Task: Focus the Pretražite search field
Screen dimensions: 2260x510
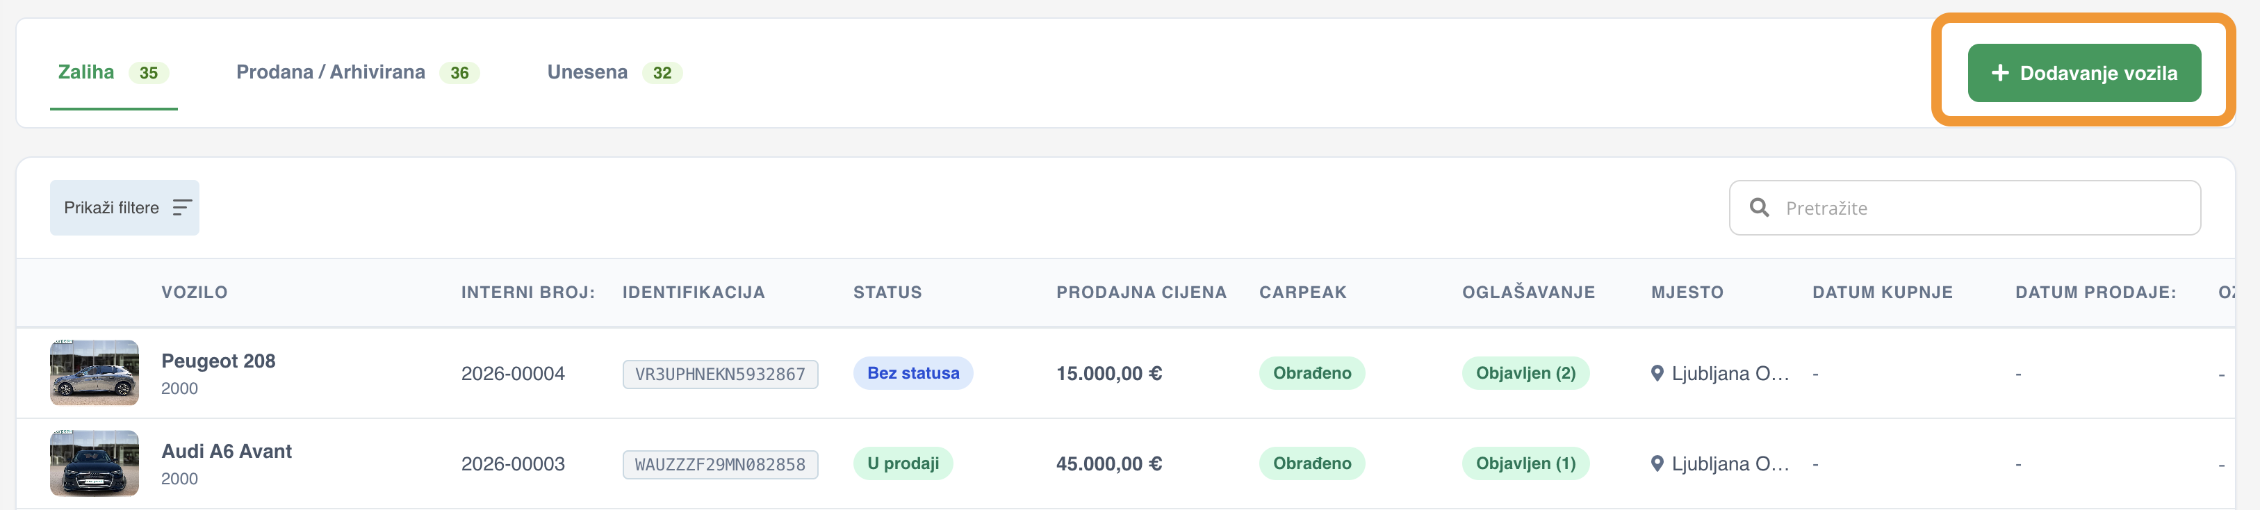Action: point(1965,208)
